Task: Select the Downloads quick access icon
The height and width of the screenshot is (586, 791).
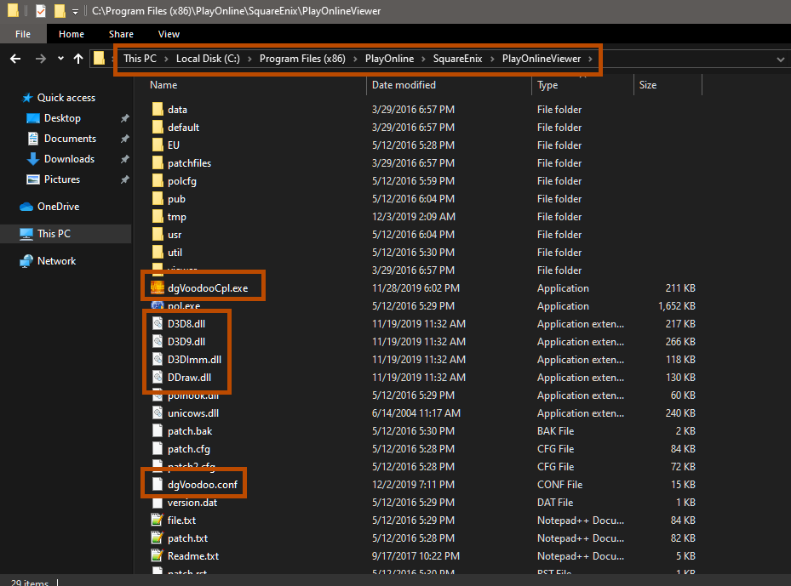Action: (x=34, y=159)
